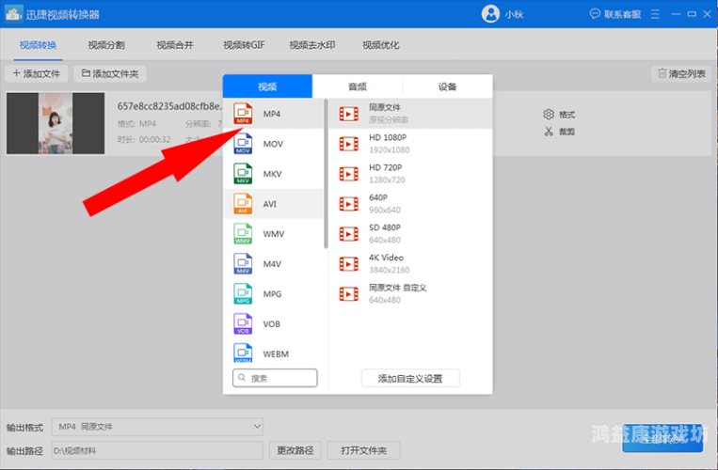Select the 640P preset icon
Viewport: 718px width, 470px height.
349,204
